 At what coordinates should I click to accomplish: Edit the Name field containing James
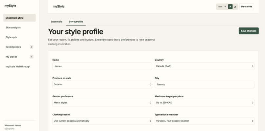pos(102,66)
